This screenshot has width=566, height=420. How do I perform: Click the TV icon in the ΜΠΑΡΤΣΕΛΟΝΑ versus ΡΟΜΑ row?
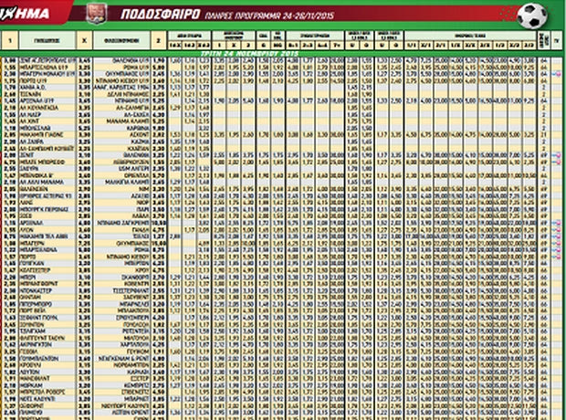point(556,250)
